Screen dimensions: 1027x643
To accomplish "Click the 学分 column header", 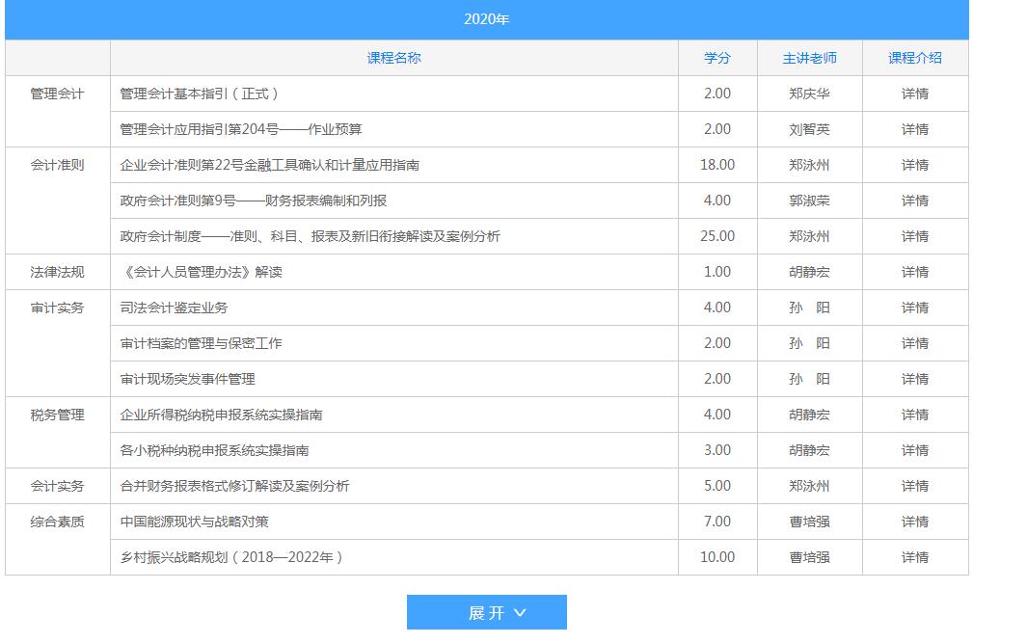I will pos(716,58).
